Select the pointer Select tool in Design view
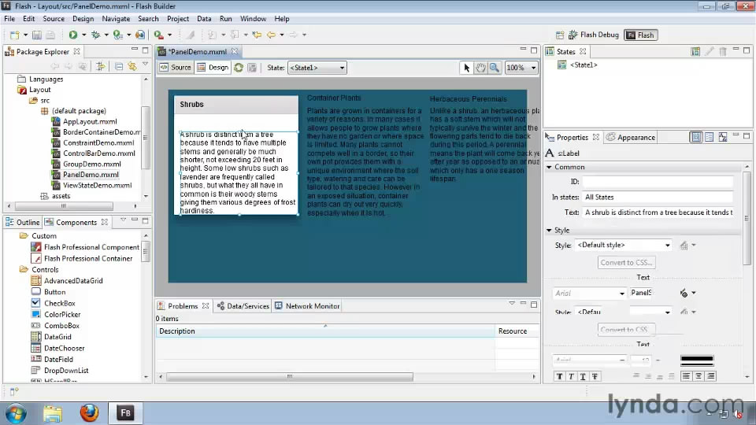This screenshot has height=425, width=756. pyautogui.click(x=466, y=68)
